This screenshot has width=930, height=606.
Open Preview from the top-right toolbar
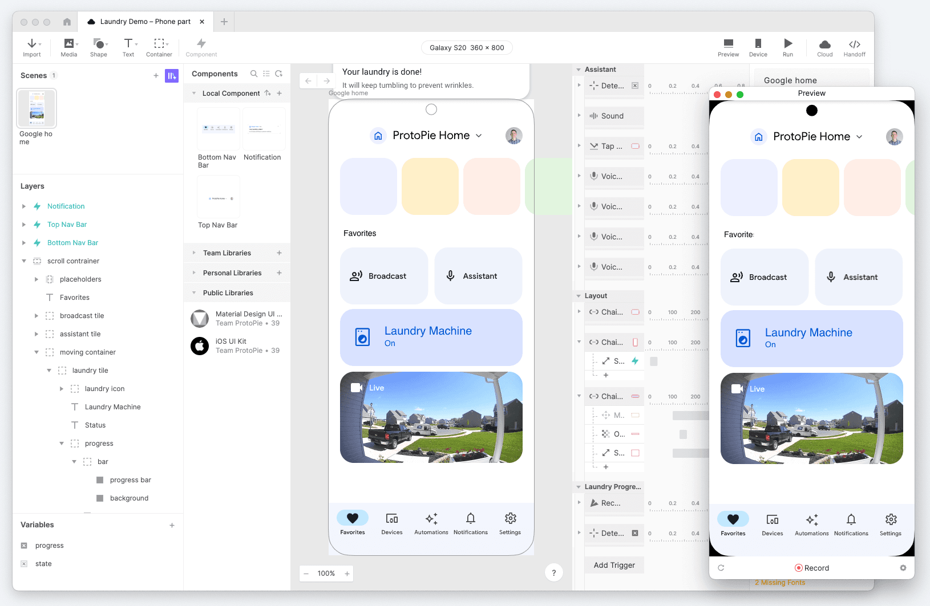click(728, 47)
